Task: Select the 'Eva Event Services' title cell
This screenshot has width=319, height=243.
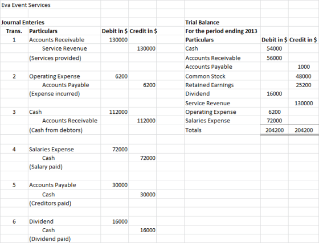Action: coord(26,5)
